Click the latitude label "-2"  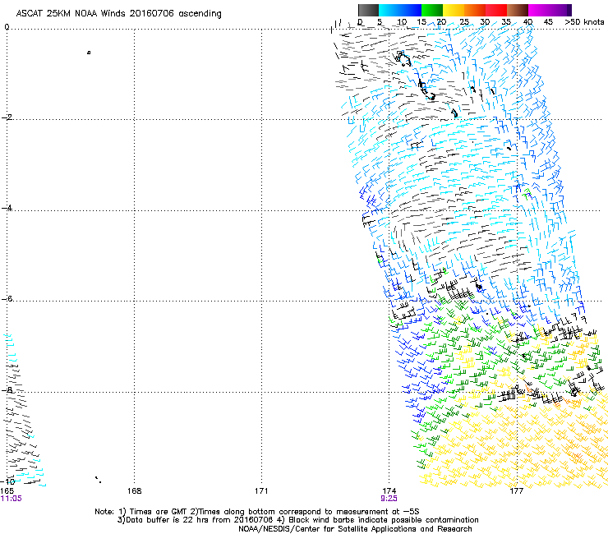(x=7, y=117)
